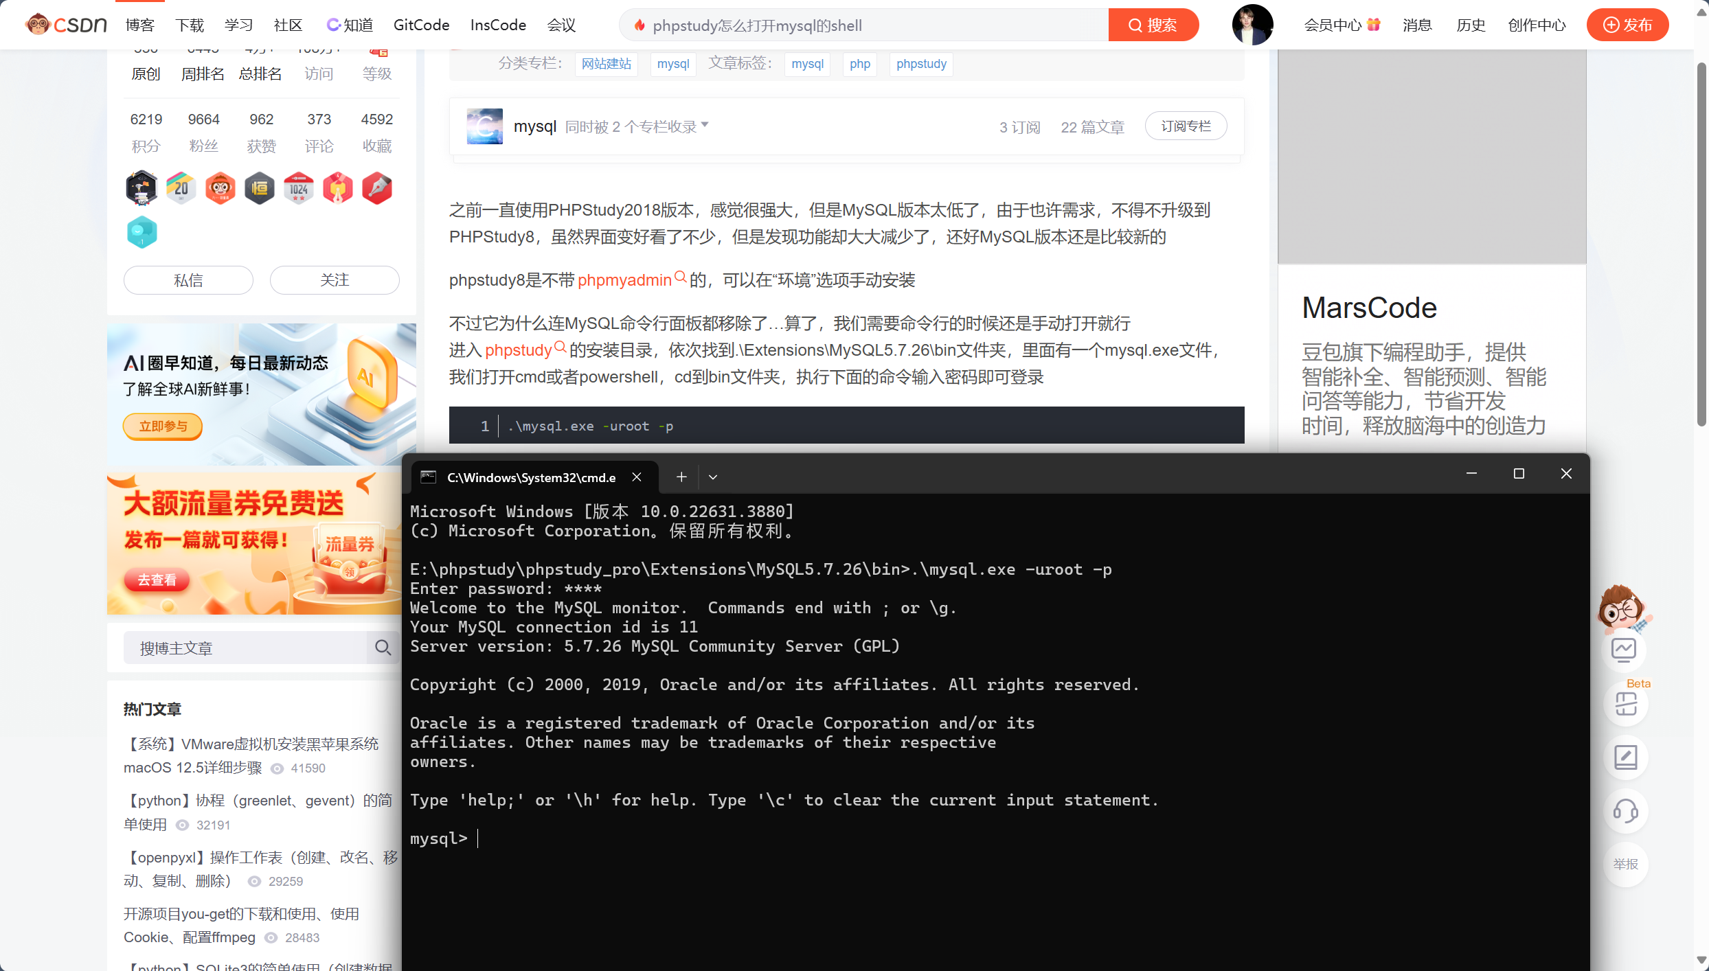This screenshot has width=1709, height=971.
Task: Click the teal hexagon badge icon
Action: [142, 232]
